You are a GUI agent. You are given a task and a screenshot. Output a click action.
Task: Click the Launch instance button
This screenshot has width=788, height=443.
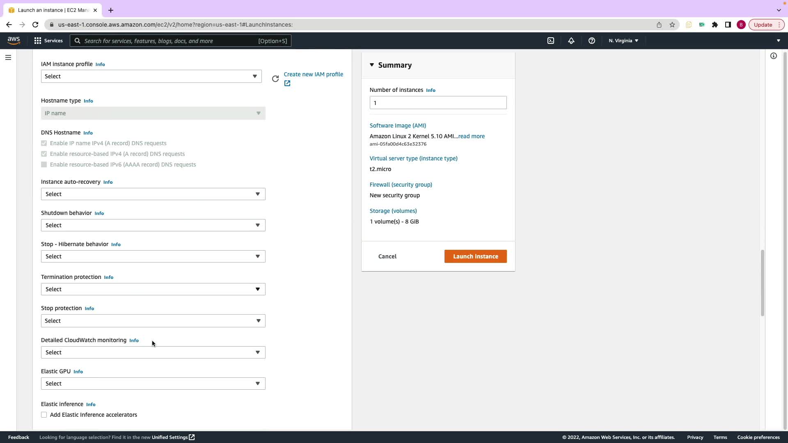click(x=475, y=256)
